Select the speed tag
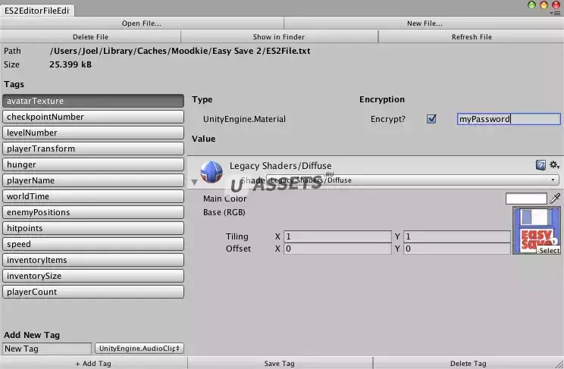 pyautogui.click(x=93, y=244)
